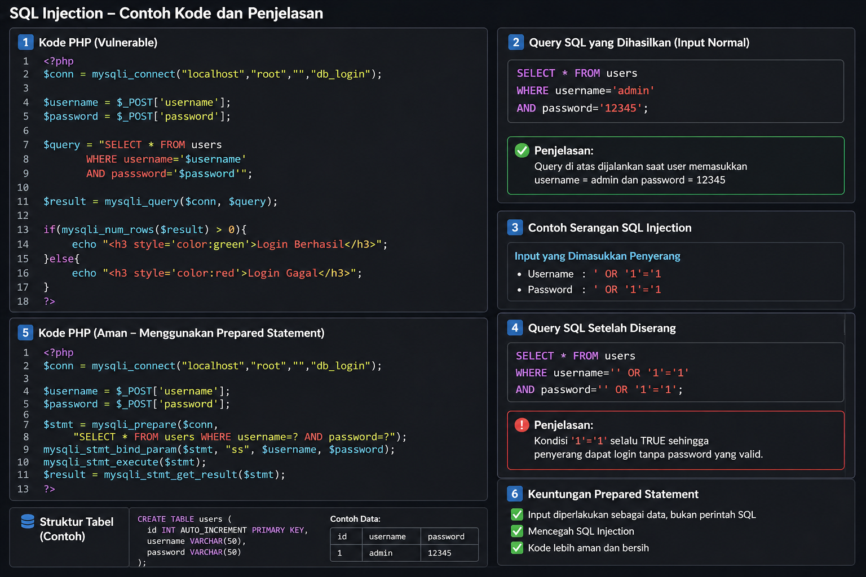Click the echo Login Gagal code line
866x577 pixels.
click(216, 273)
